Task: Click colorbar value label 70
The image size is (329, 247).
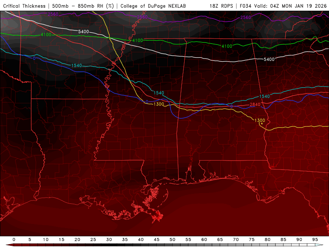Action: pyautogui.click(x=236, y=240)
